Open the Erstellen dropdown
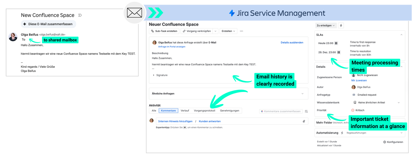The image size is (412, 156). pyautogui.click(x=229, y=31)
